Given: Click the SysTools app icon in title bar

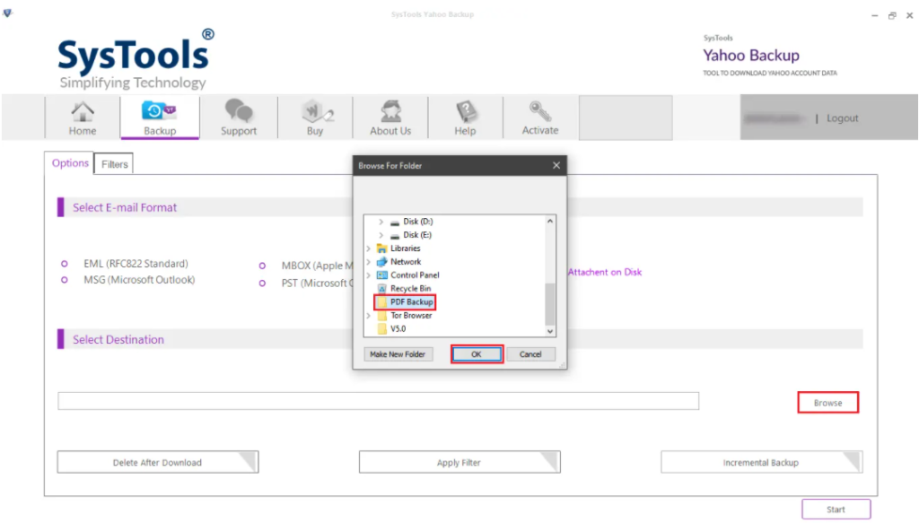Looking at the screenshot, I should tap(7, 13).
